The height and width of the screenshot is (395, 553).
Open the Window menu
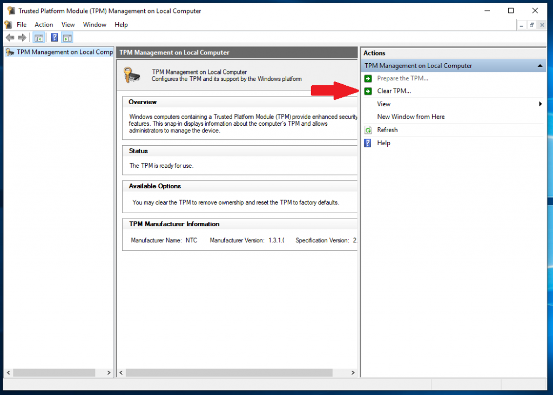pyautogui.click(x=95, y=25)
